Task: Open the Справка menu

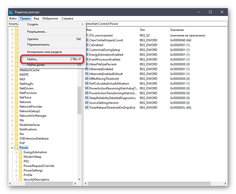Action: click(x=67, y=18)
